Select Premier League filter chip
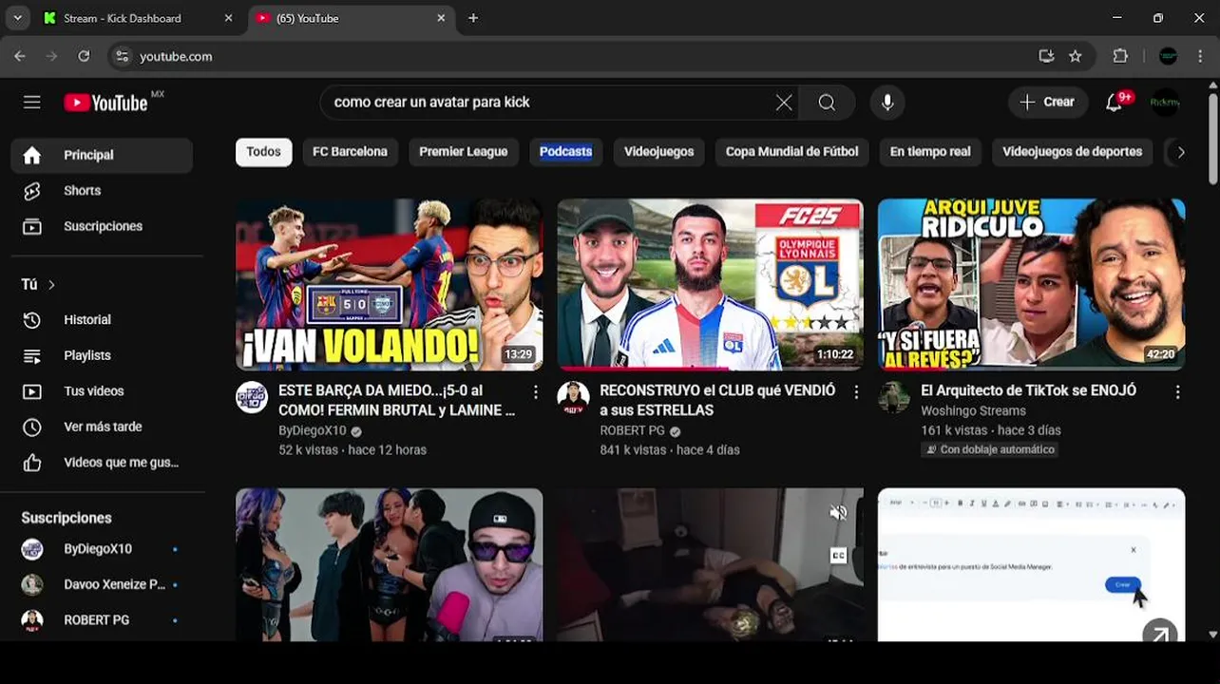1220x684 pixels. (x=463, y=152)
